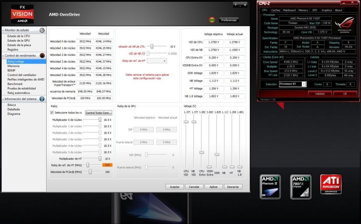Open Diagrama under Información del sistema

click(x=14, y=114)
